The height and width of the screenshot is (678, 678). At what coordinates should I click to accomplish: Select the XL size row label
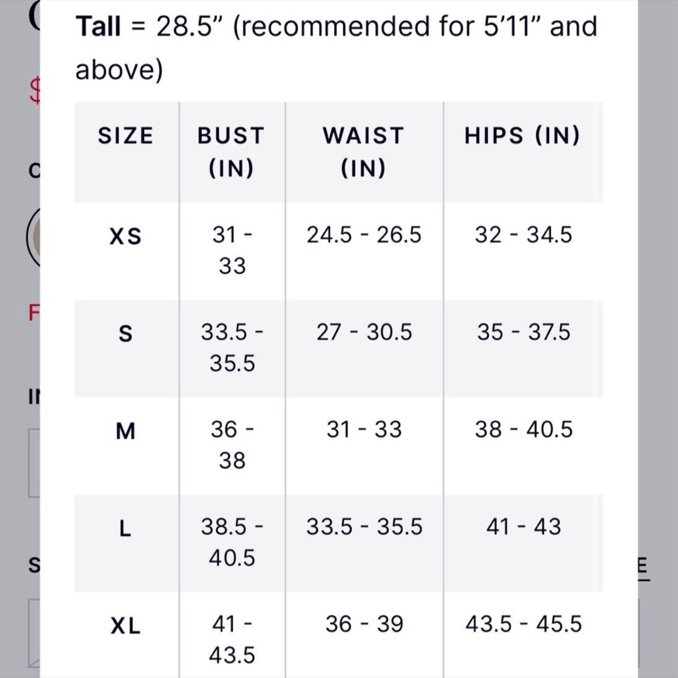[126, 626]
